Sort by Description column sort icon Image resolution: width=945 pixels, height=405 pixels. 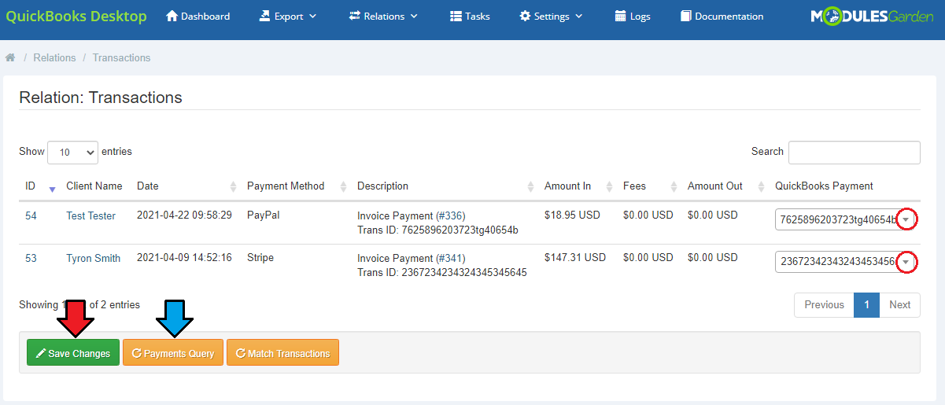530,186
